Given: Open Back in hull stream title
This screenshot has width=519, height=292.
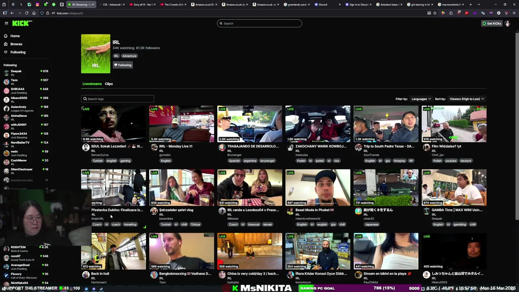Looking at the screenshot, I should coord(100,274).
